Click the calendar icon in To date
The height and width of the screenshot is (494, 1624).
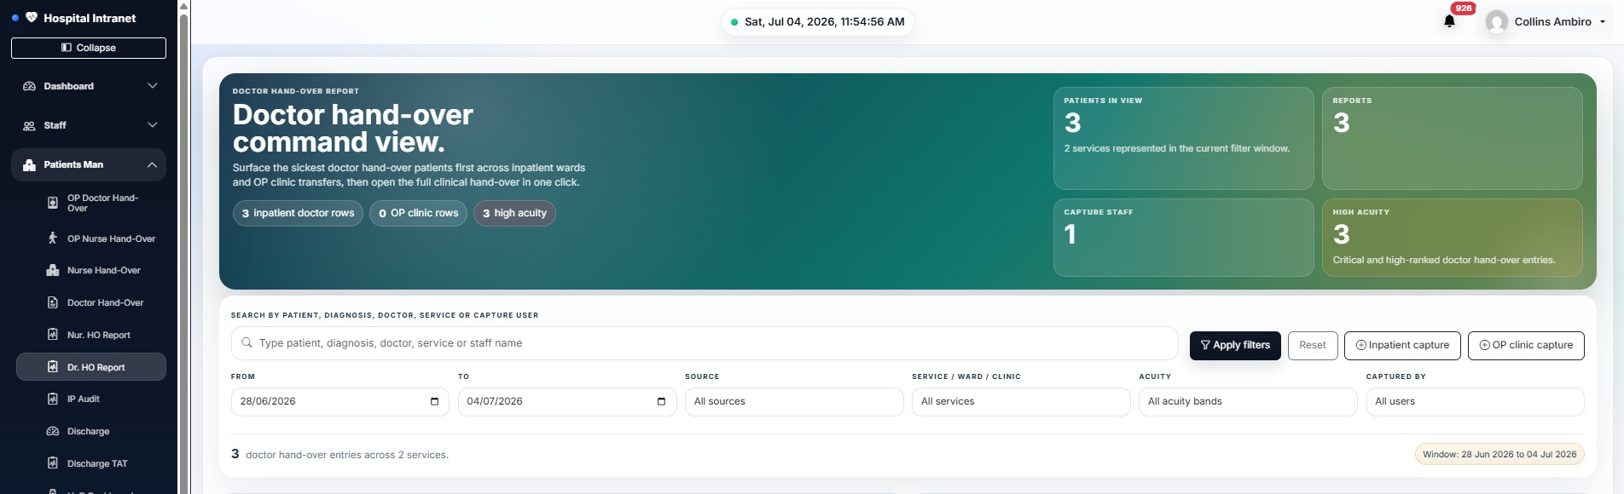pyautogui.click(x=661, y=401)
